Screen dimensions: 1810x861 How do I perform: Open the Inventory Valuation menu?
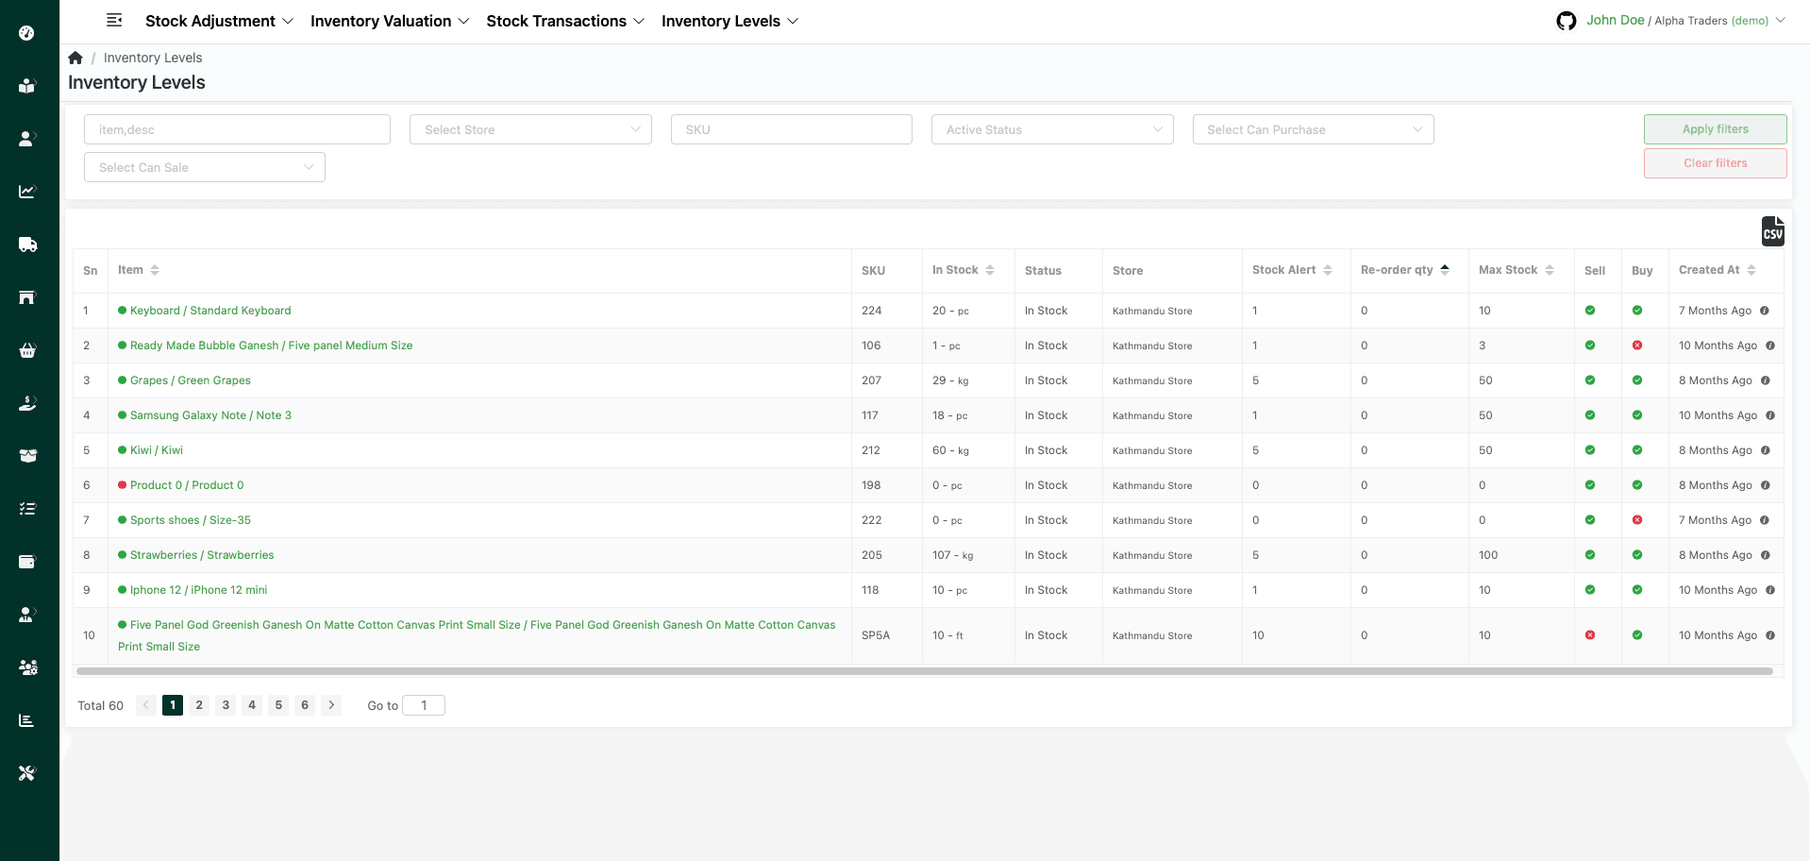[x=389, y=21]
